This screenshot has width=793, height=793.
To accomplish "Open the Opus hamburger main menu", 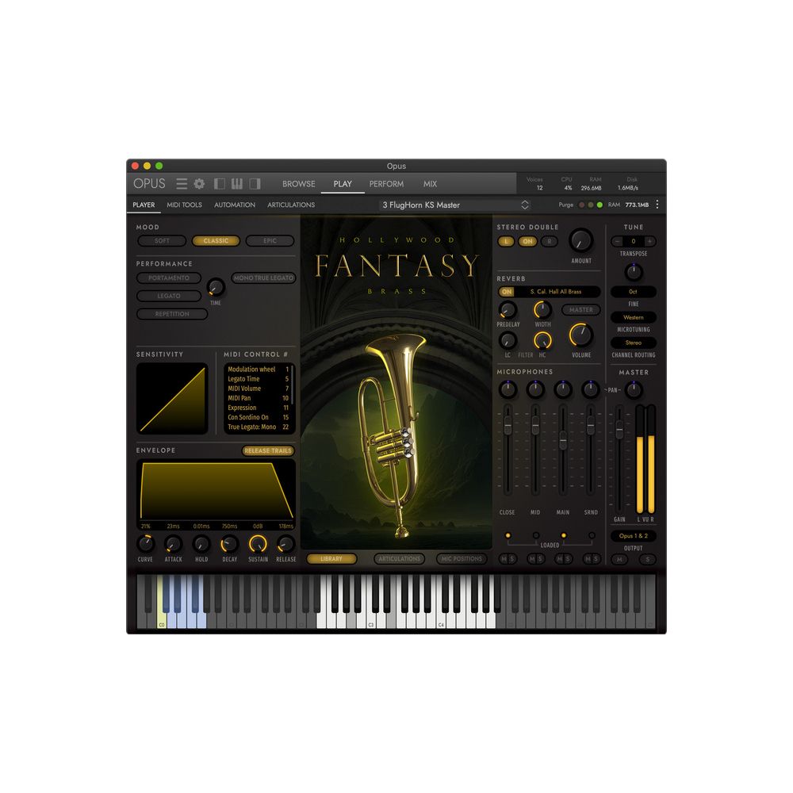I will click(x=182, y=184).
